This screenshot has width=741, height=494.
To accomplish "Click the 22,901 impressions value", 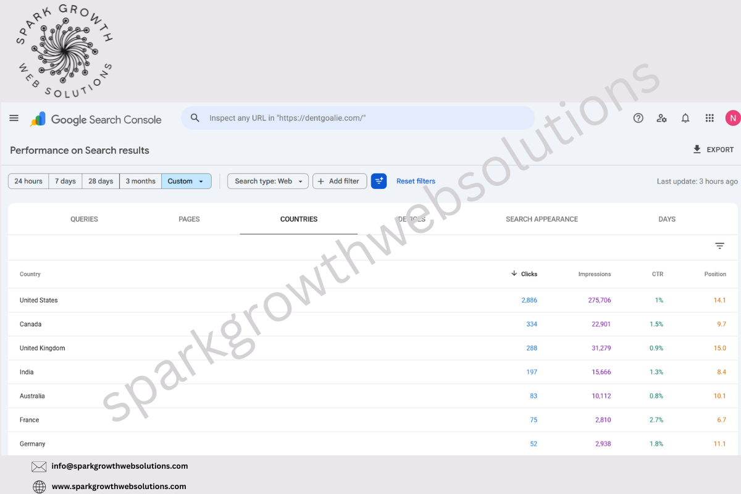I will [x=601, y=324].
